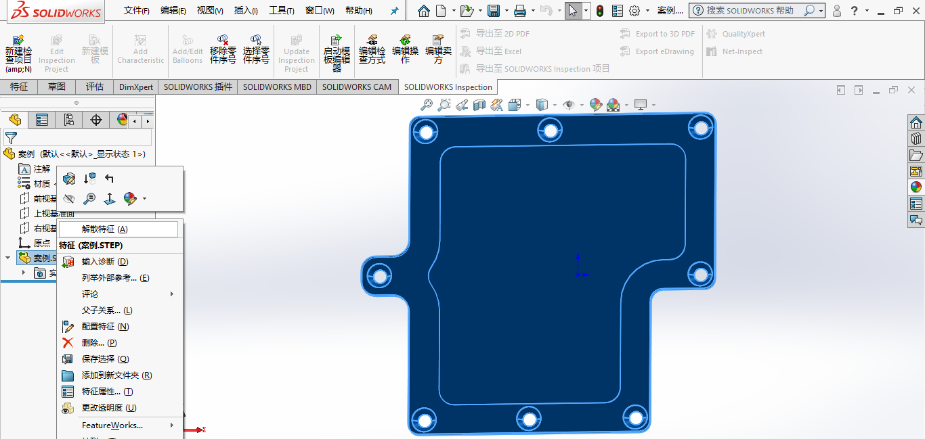Open DimXpertManager crosshair tab icon
The height and width of the screenshot is (439, 925).
(96, 120)
